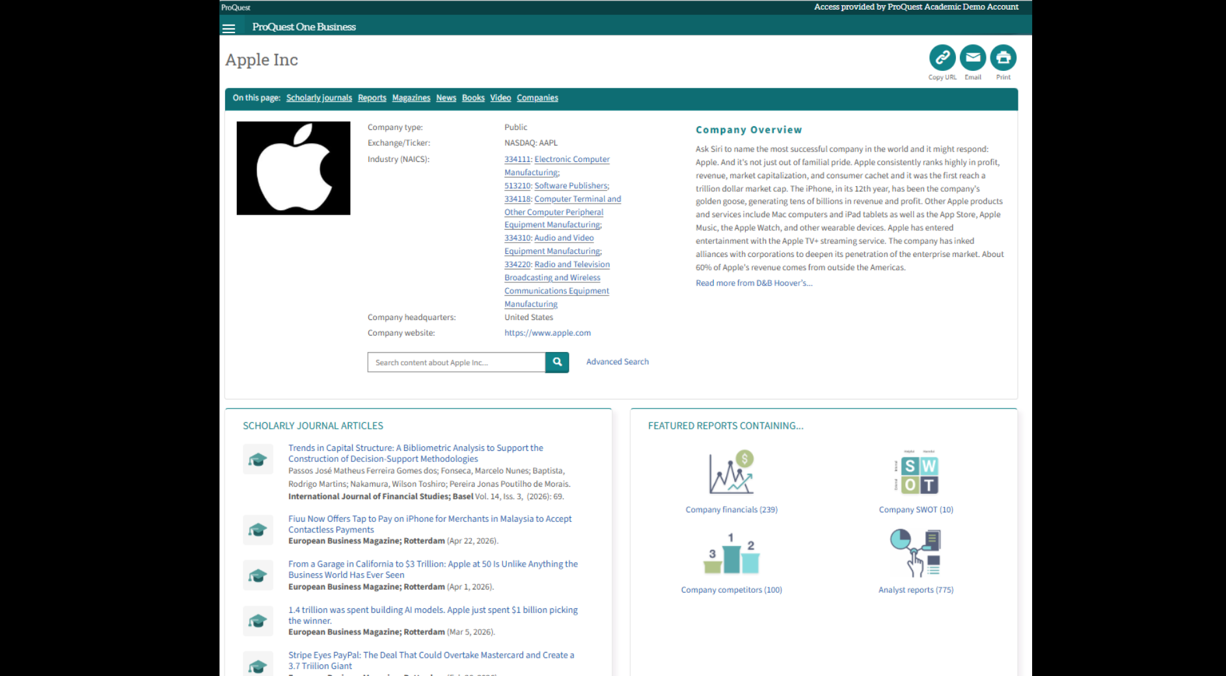Open Fiuu Now Offers Tap to Pay article
The height and width of the screenshot is (676, 1226).
coord(429,524)
